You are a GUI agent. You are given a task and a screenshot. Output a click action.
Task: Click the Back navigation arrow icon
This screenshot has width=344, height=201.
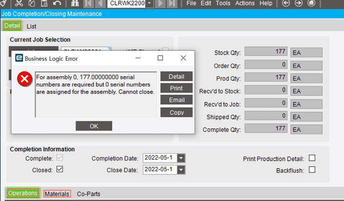[x=286, y=3]
